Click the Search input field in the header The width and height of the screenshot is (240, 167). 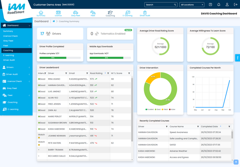[159, 5]
